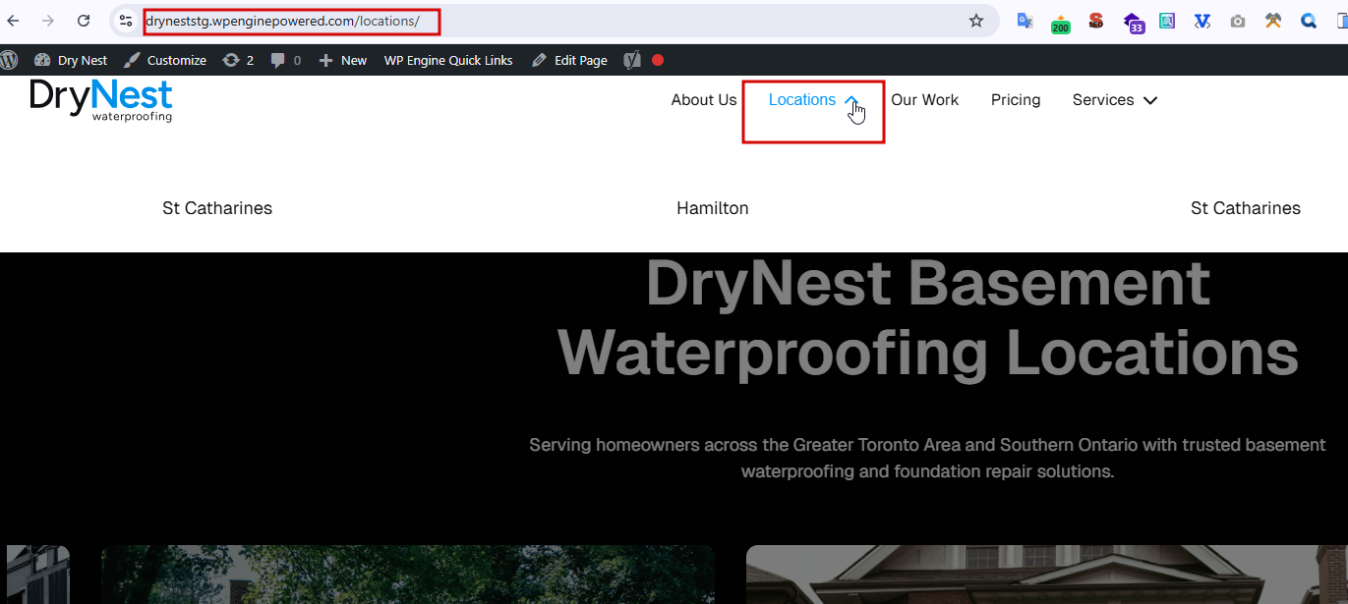Open the About Us page
Screen dimensions: 1348x604
[x=704, y=100]
